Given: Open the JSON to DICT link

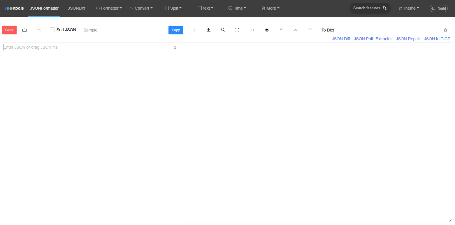Looking at the screenshot, I should coord(437,39).
